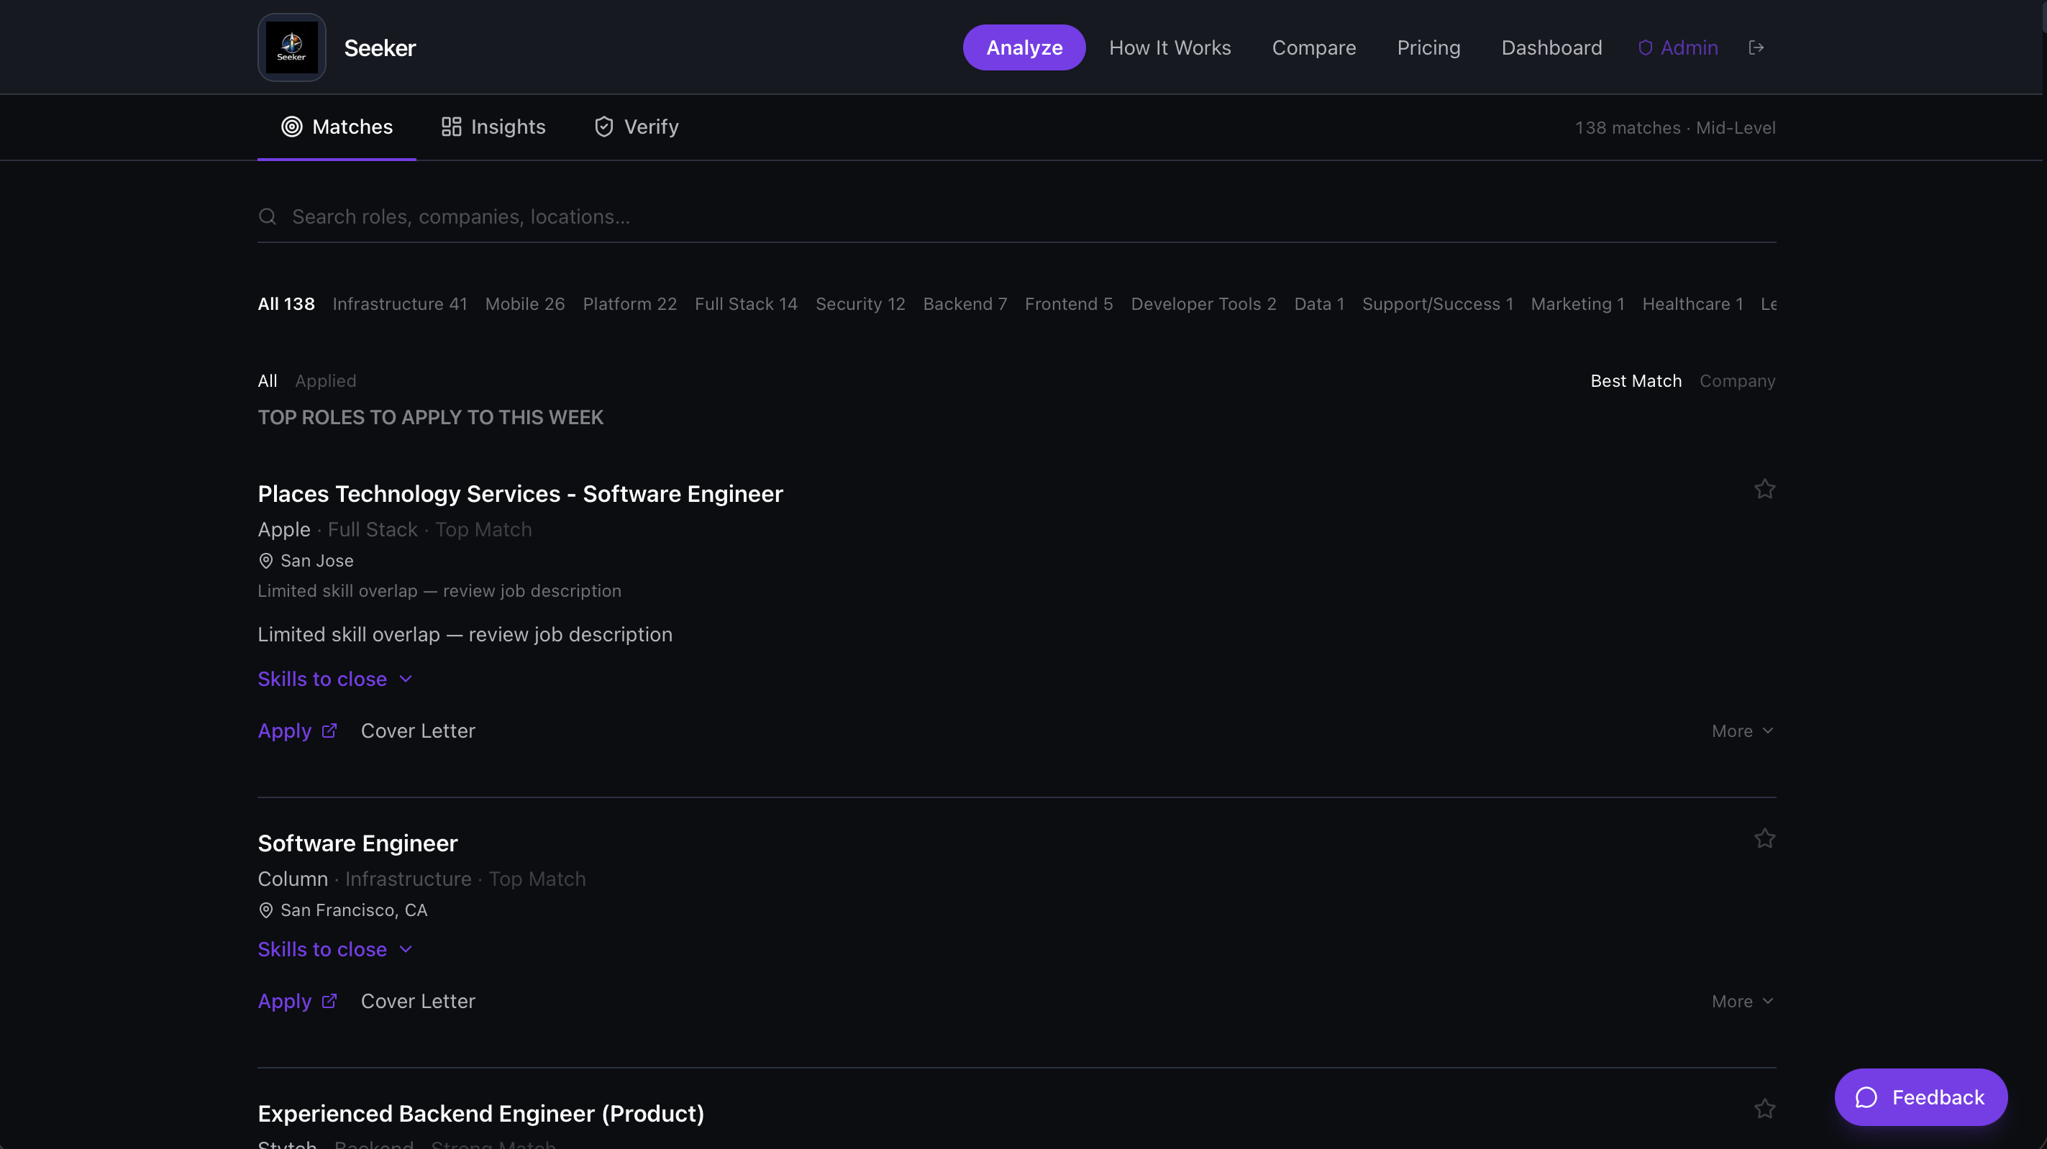
Task: Open Apply external link for Column job
Action: pyautogui.click(x=297, y=1000)
